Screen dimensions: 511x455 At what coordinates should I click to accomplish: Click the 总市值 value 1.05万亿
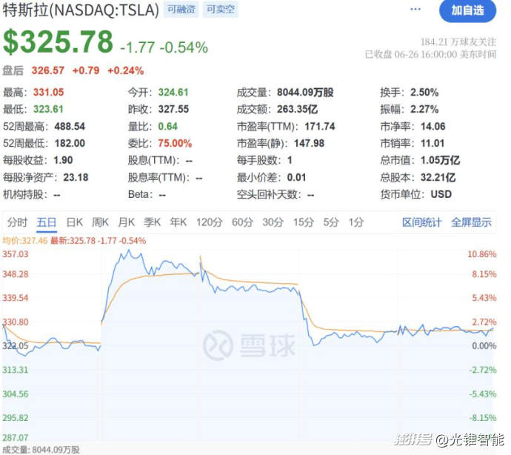(x=440, y=160)
